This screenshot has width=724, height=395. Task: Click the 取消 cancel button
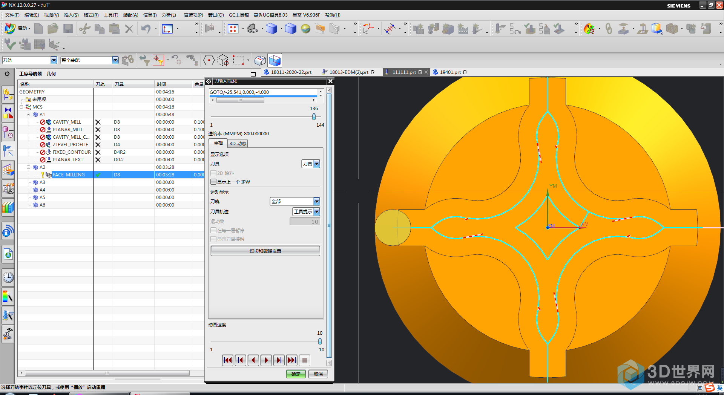click(318, 374)
